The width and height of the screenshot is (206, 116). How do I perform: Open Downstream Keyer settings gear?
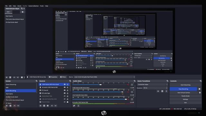click(x=23, y=12)
